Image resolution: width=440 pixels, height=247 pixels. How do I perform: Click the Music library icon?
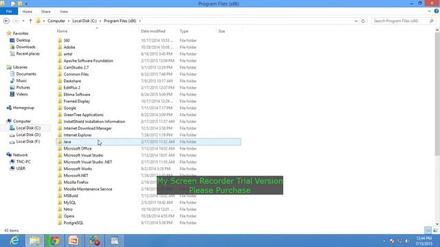12,81
